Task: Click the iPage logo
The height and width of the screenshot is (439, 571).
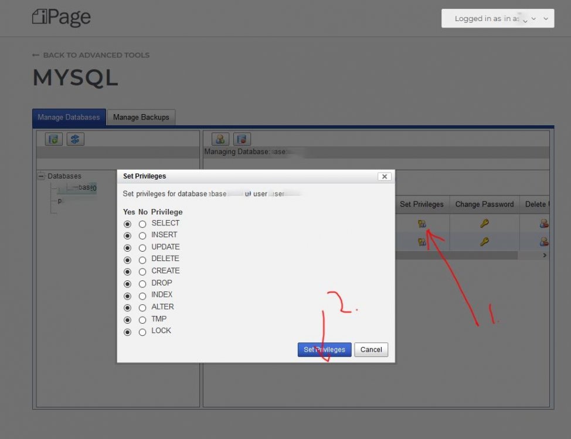Action: tap(61, 18)
